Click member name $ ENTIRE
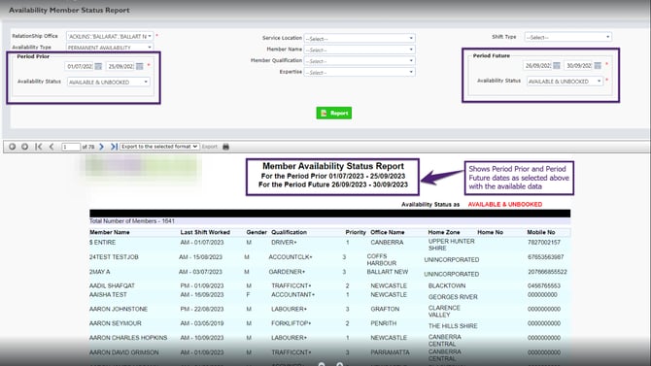This screenshot has width=651, height=366. coord(103,243)
